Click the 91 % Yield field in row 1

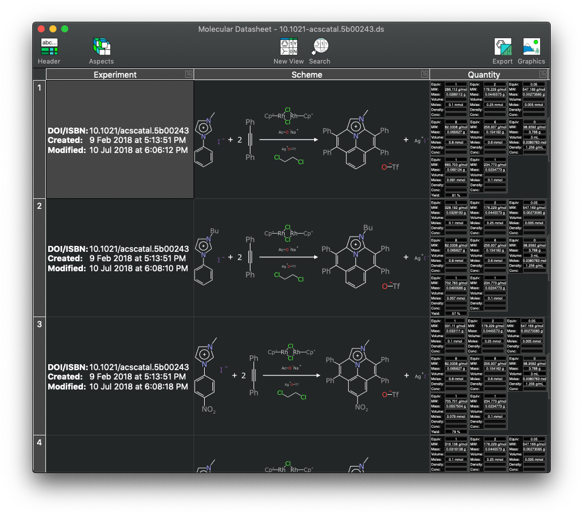pyautogui.click(x=456, y=195)
